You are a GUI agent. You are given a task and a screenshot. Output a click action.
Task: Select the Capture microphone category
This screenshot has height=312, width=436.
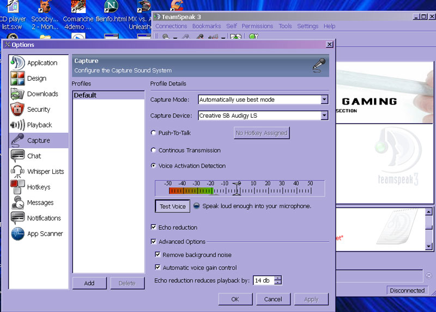[39, 140]
